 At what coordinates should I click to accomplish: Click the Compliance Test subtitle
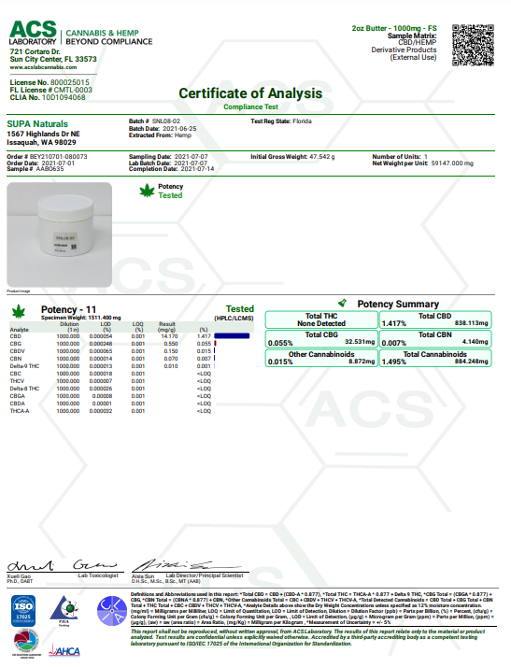tap(250, 106)
